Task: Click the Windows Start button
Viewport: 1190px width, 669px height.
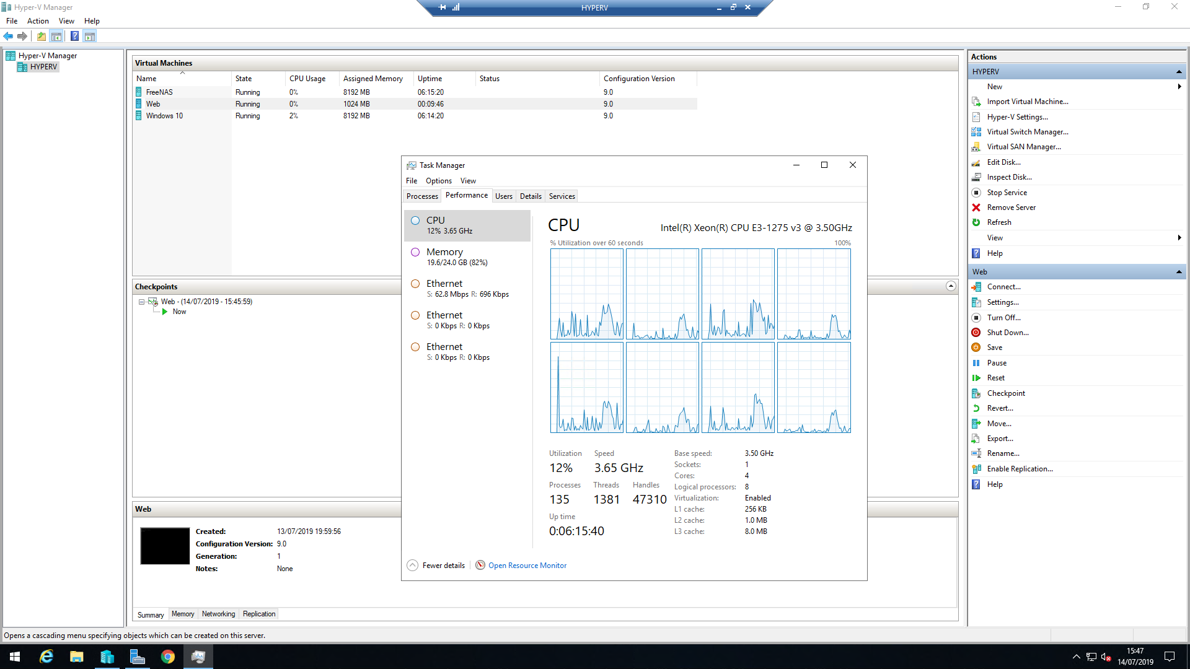Action: point(15,657)
